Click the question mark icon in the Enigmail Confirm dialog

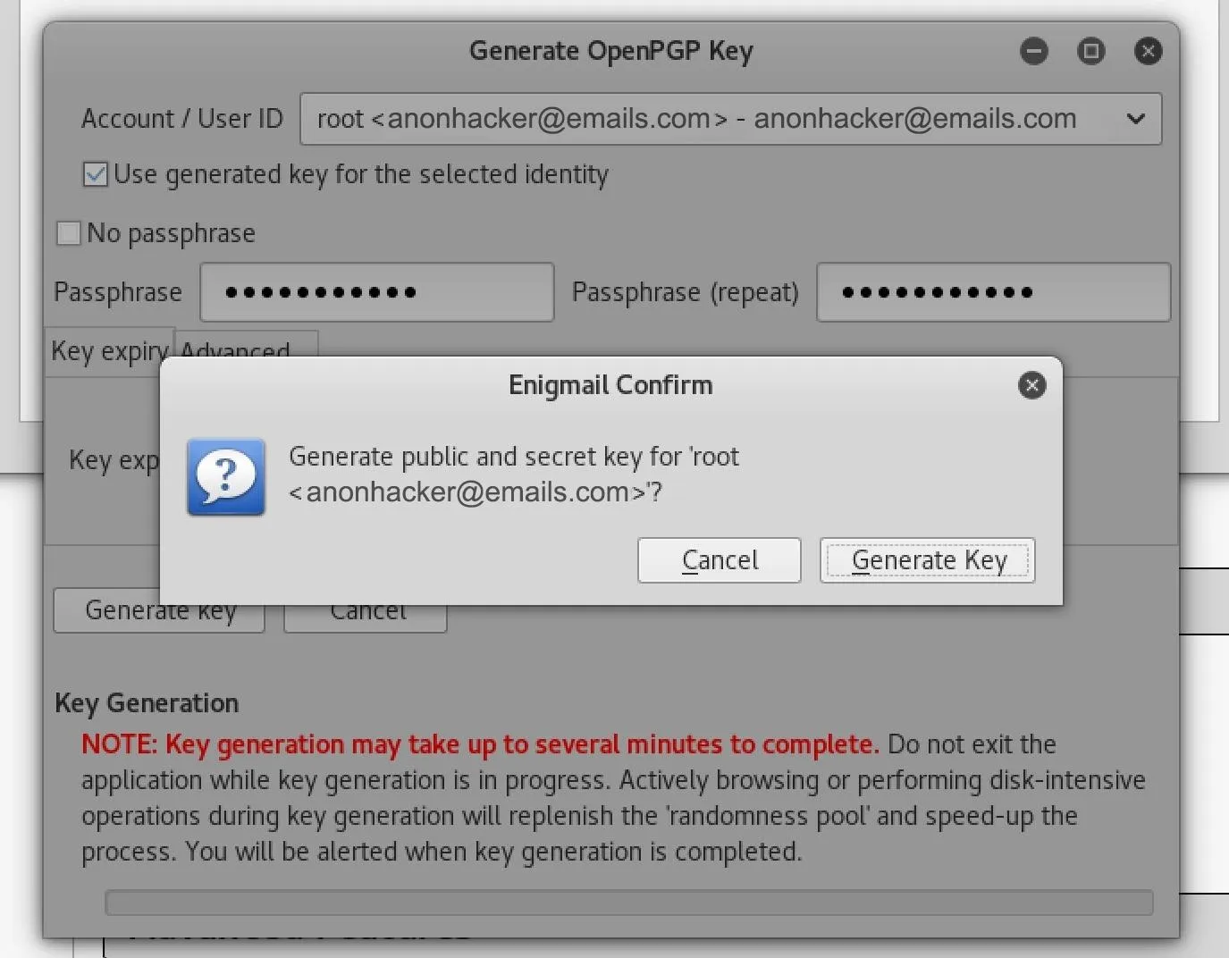pyautogui.click(x=226, y=476)
